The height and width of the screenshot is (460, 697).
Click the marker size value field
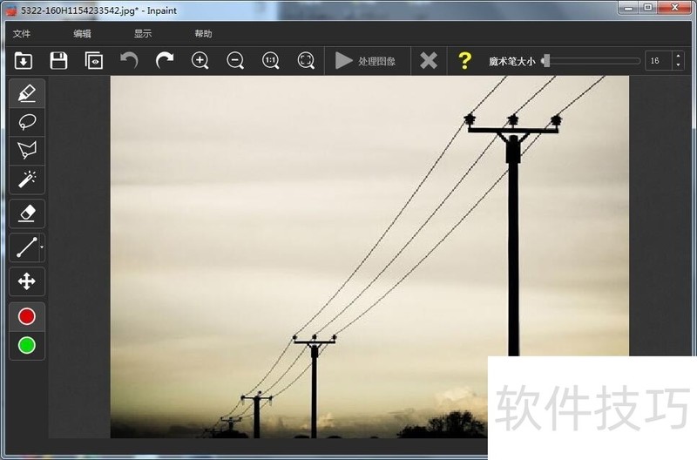tap(659, 60)
